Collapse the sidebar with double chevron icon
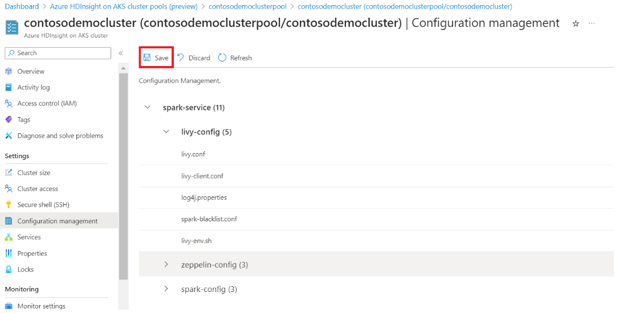Image resolution: width=623 pixels, height=313 pixels. [x=121, y=53]
